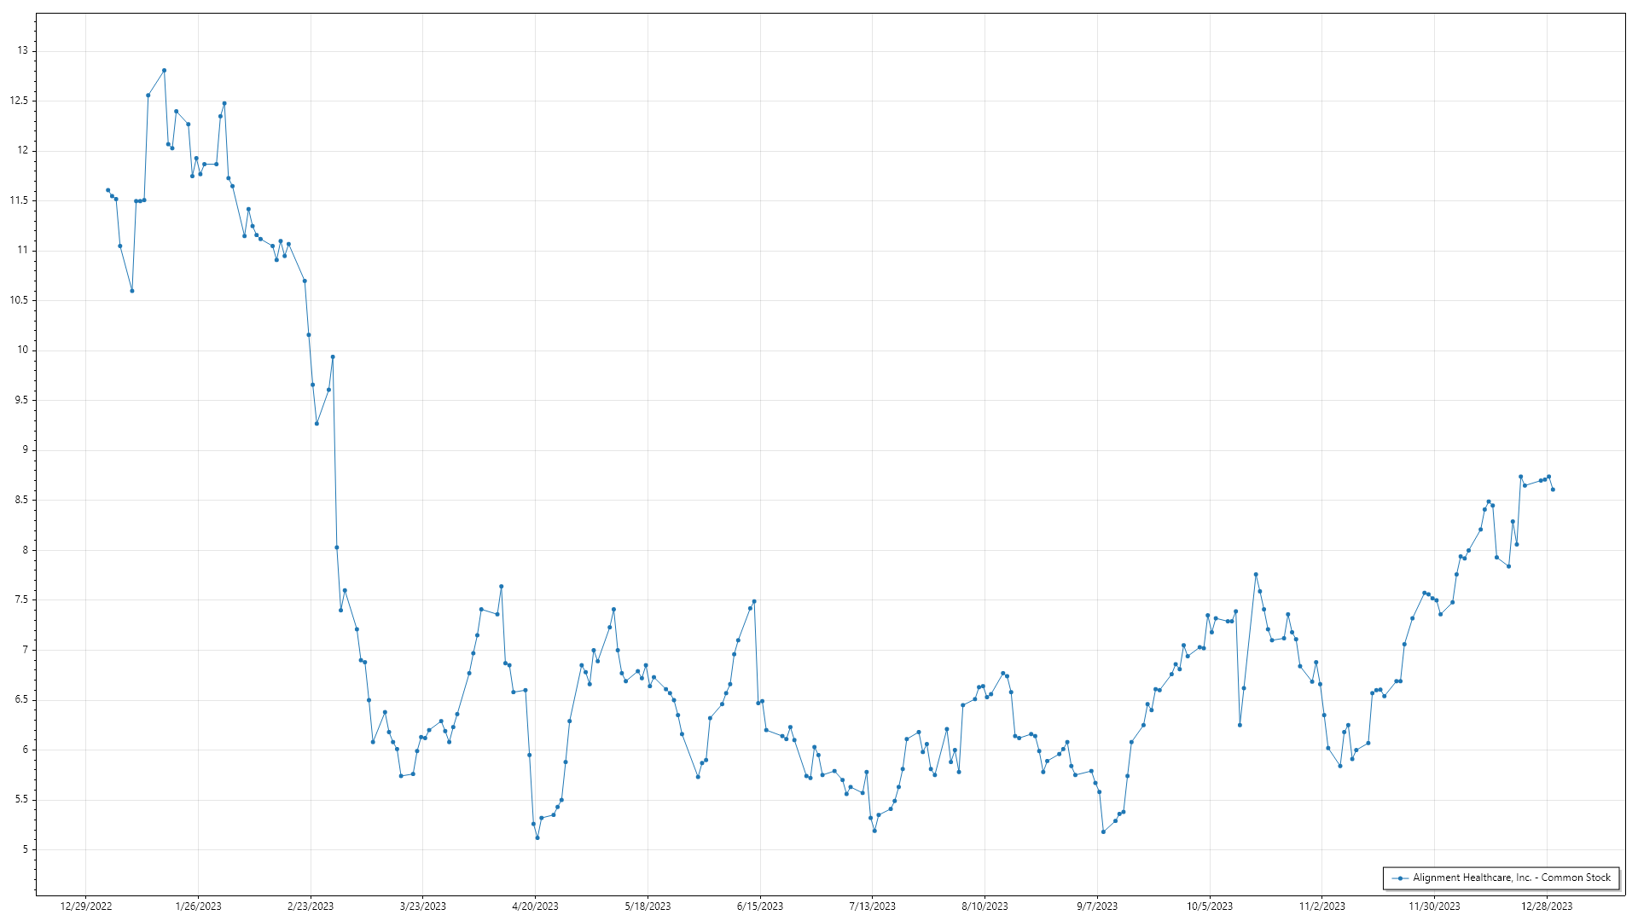Screen dimensions: 1638x921
Task: Click the legend line marker icon
Action: click(x=1400, y=878)
